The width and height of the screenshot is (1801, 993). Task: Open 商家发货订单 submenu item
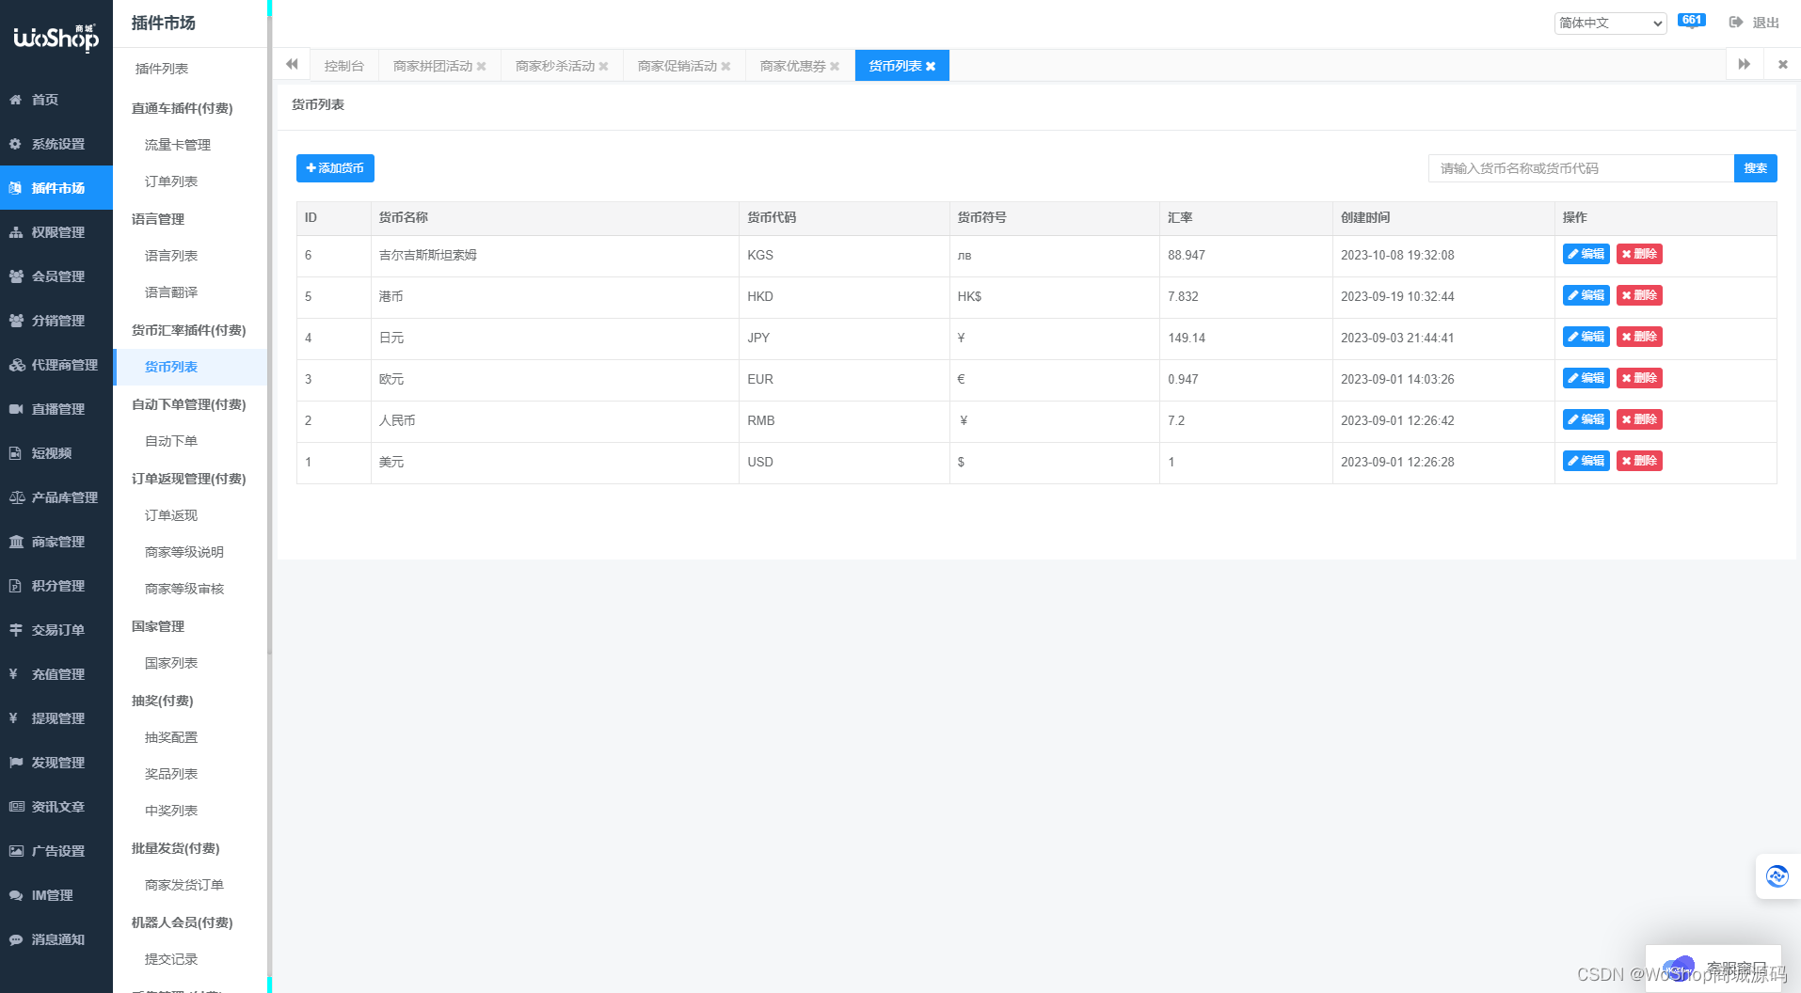point(184,885)
